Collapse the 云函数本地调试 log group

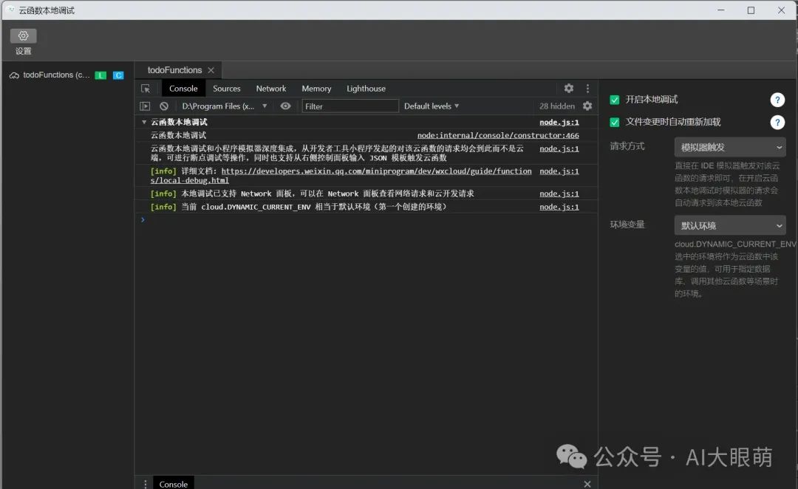144,122
